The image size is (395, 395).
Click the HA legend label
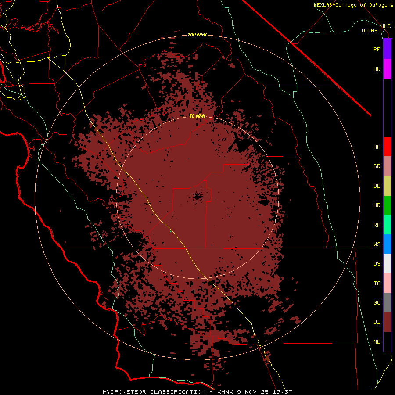377,147
